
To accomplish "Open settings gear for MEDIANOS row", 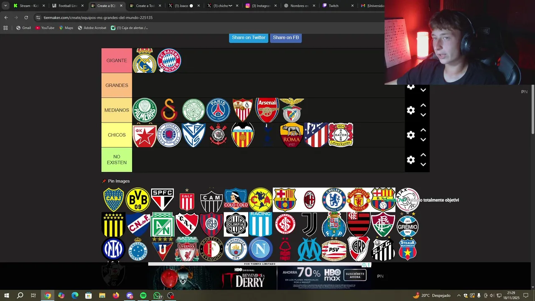I will pos(411,110).
